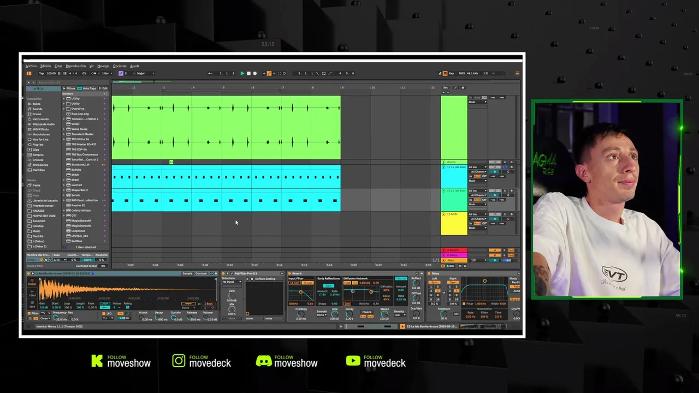Click the WARP button in Simpler

[189, 303]
